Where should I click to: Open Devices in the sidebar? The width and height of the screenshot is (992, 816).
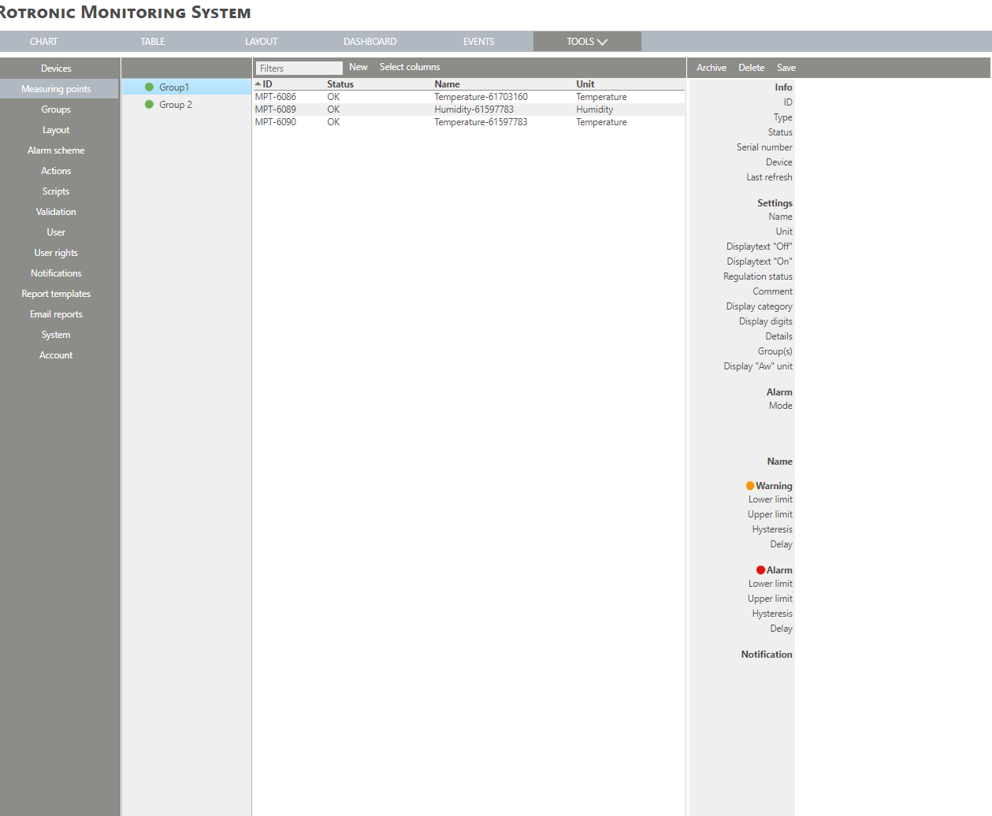tap(56, 69)
